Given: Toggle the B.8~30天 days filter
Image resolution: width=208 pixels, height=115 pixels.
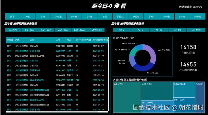Looking at the screenshot, I should click(30, 30).
